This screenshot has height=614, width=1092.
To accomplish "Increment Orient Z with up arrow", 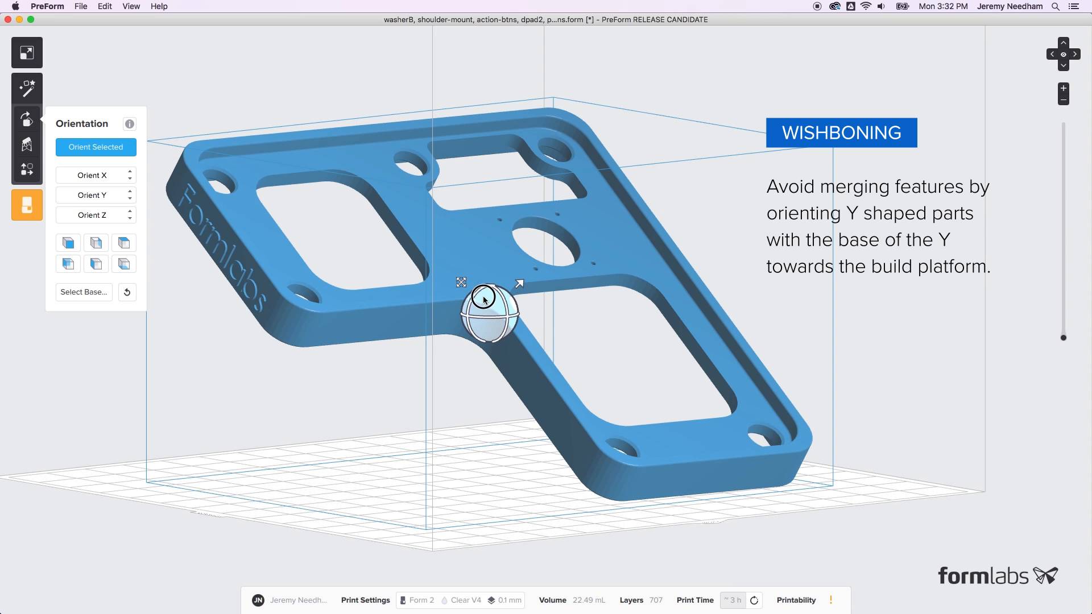I will click(130, 211).
